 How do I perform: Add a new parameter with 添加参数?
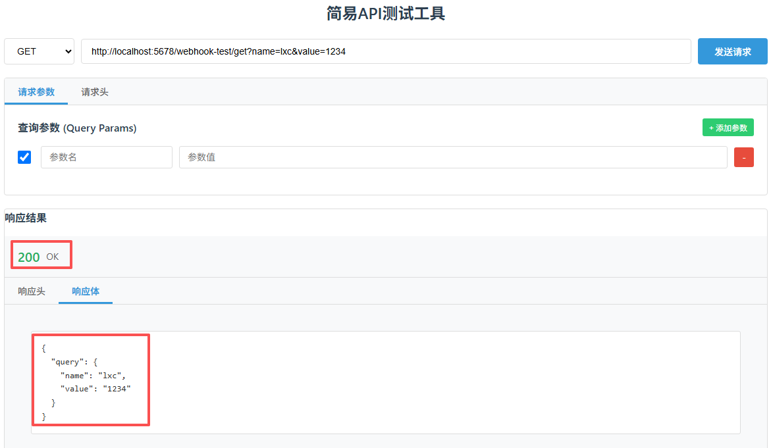(x=728, y=128)
